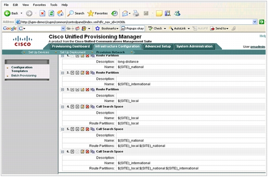
Task: Switch to System Administration tab
Action: (x=194, y=46)
